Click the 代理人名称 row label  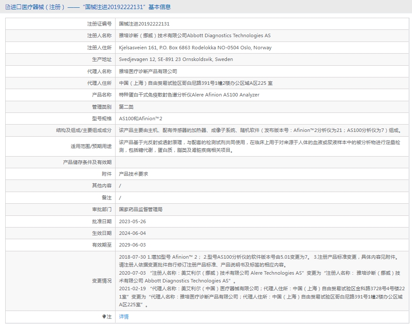pos(100,71)
